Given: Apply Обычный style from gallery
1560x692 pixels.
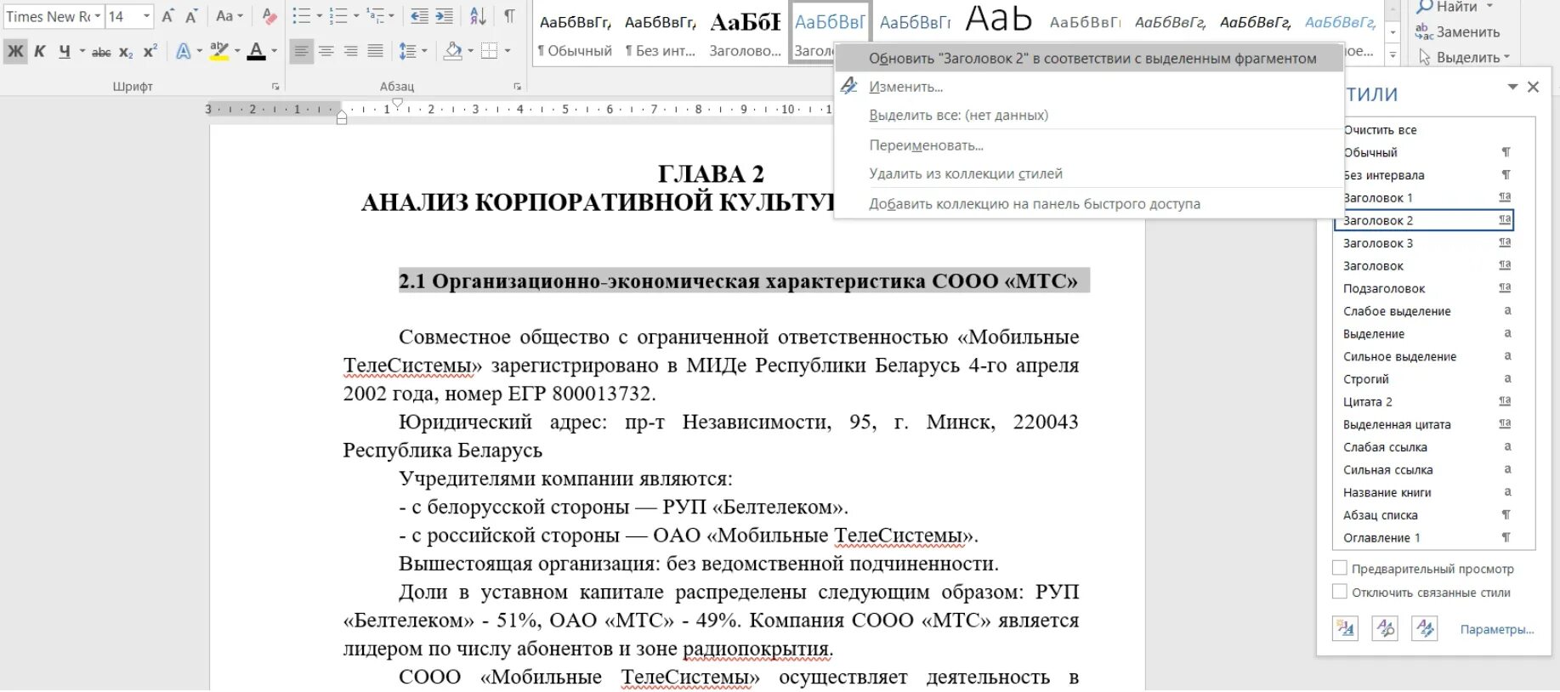Looking at the screenshot, I should [x=575, y=34].
